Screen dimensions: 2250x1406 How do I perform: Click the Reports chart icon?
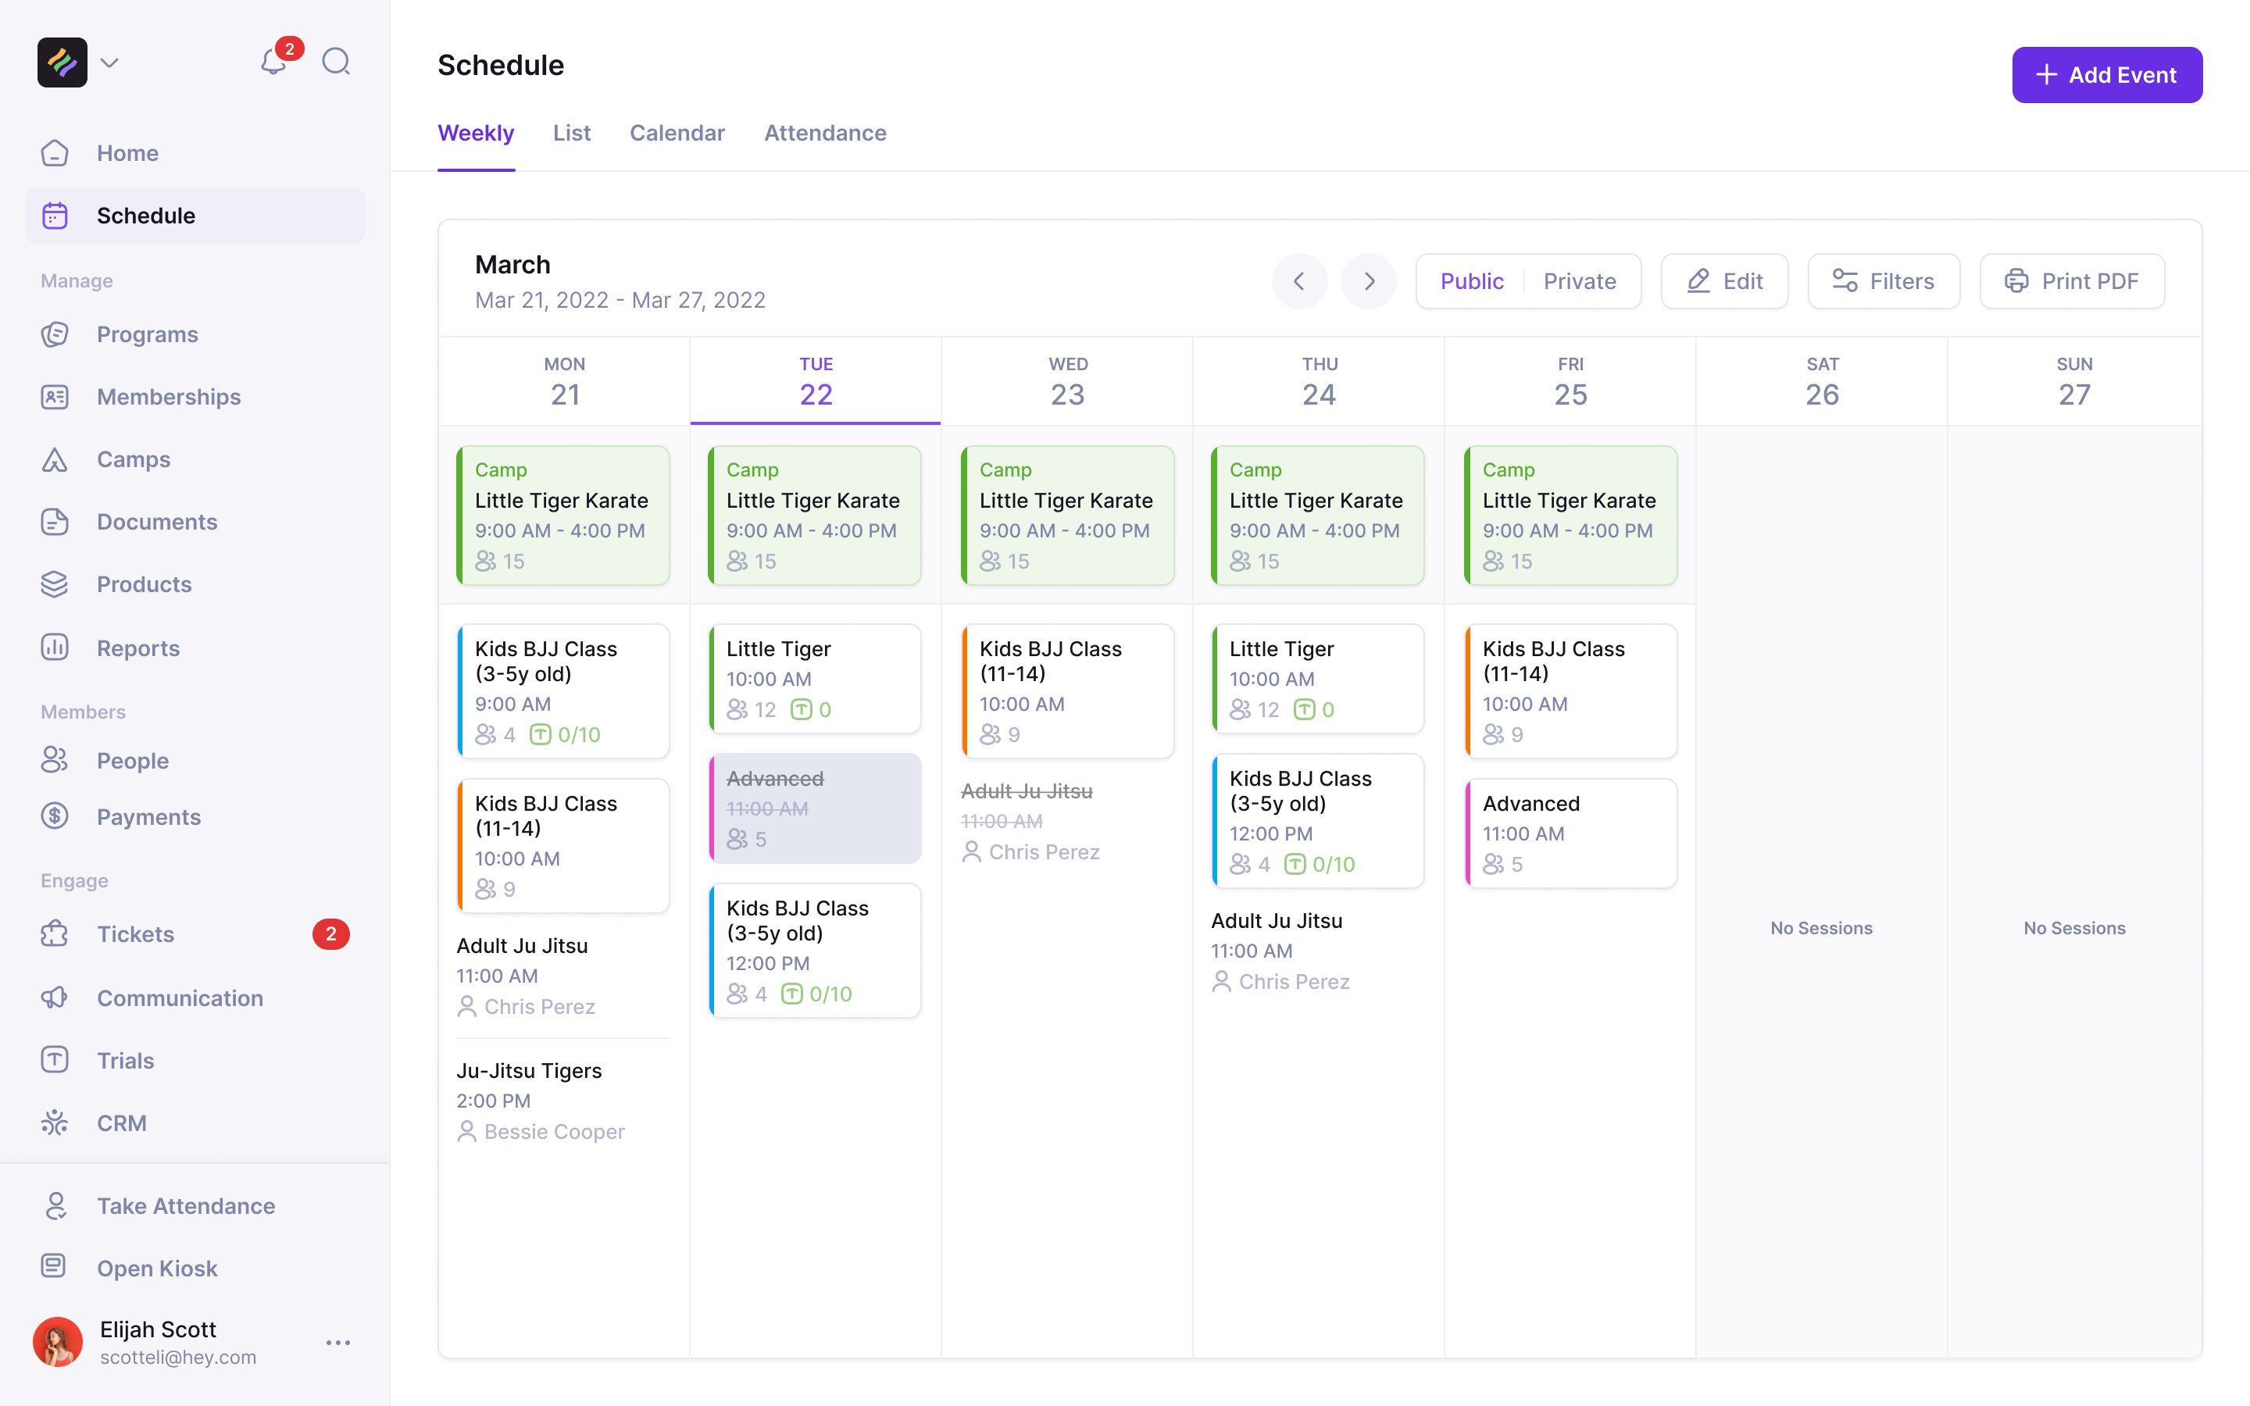[x=55, y=648]
